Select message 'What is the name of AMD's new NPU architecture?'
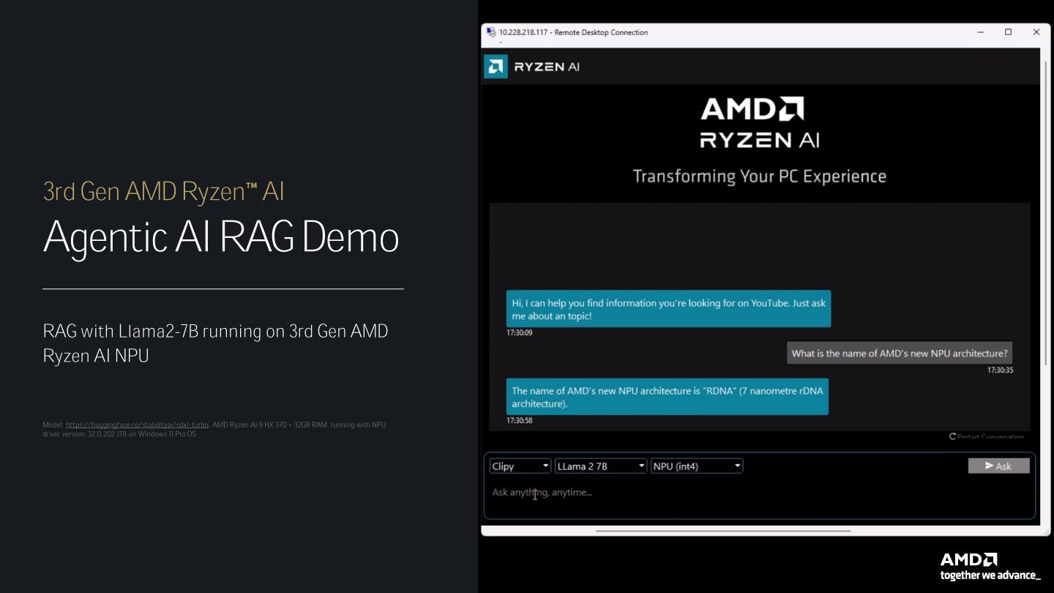This screenshot has width=1054, height=593. coord(900,353)
